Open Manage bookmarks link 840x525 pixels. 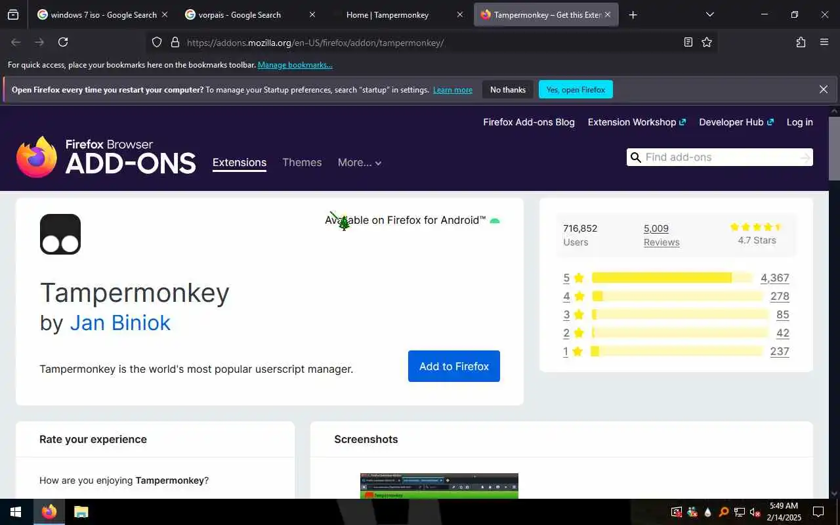(x=295, y=65)
